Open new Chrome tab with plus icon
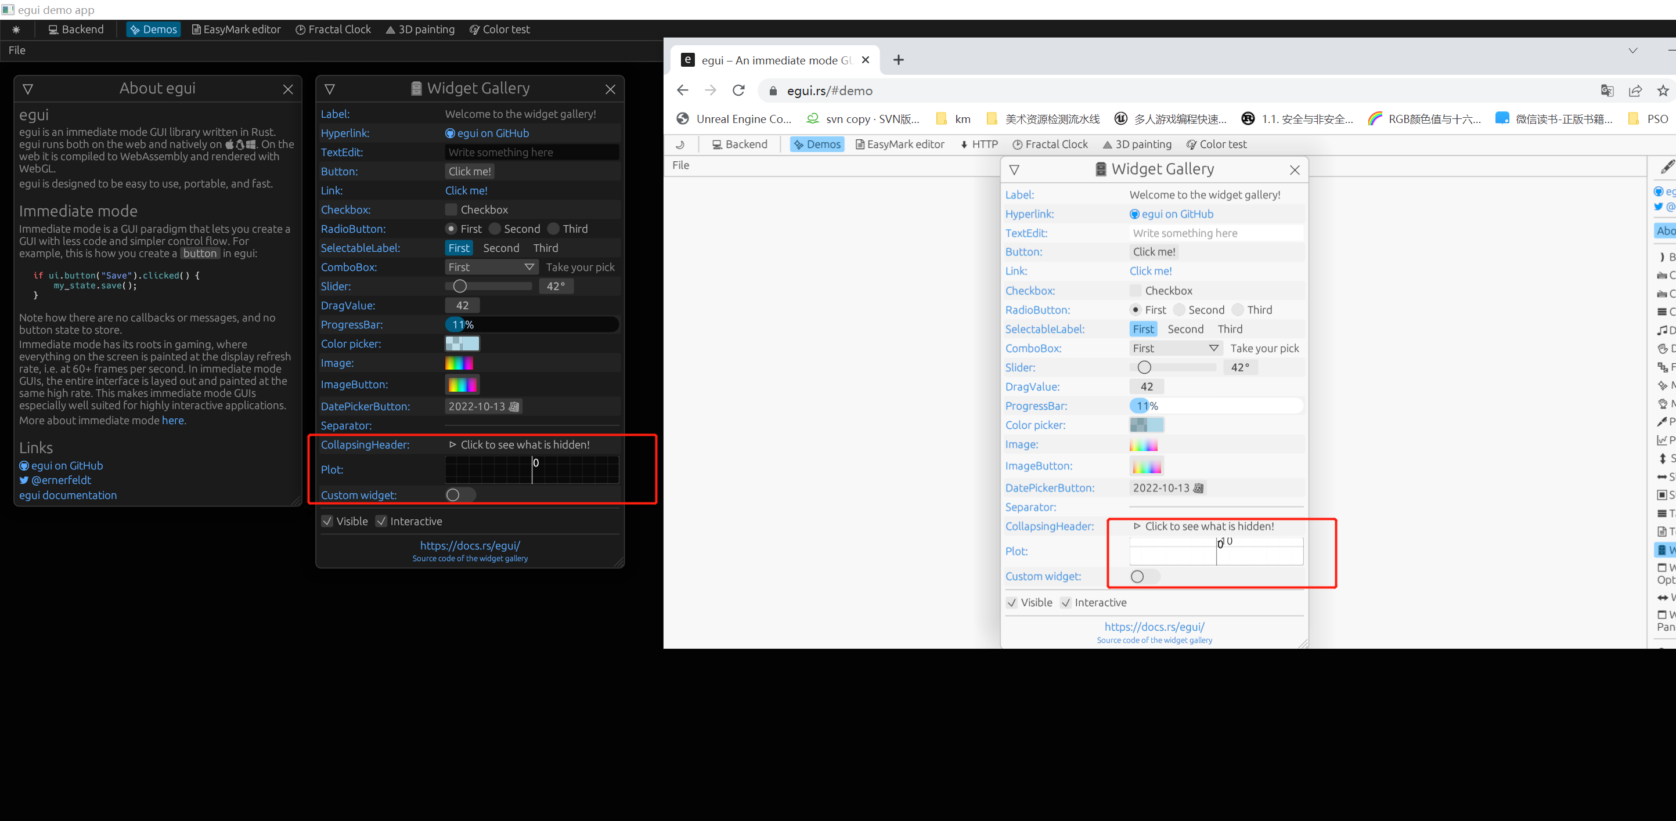This screenshot has height=821, width=1676. 899,60
